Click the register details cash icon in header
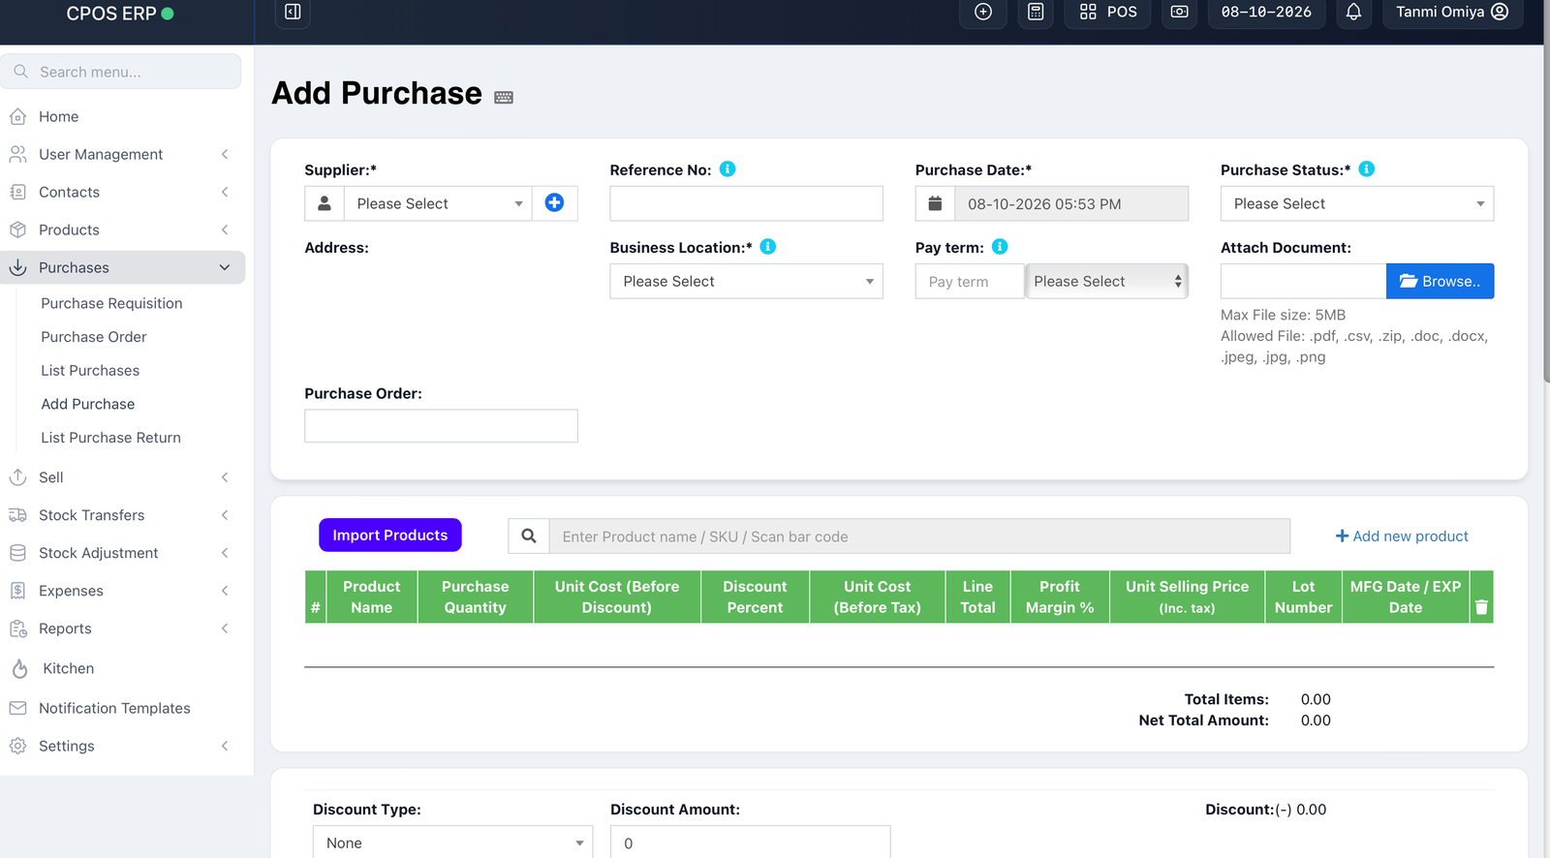The width and height of the screenshot is (1550, 858). coord(1179,13)
